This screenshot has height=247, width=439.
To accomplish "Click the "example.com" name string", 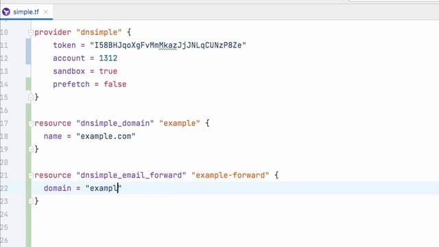I will coord(106,137).
